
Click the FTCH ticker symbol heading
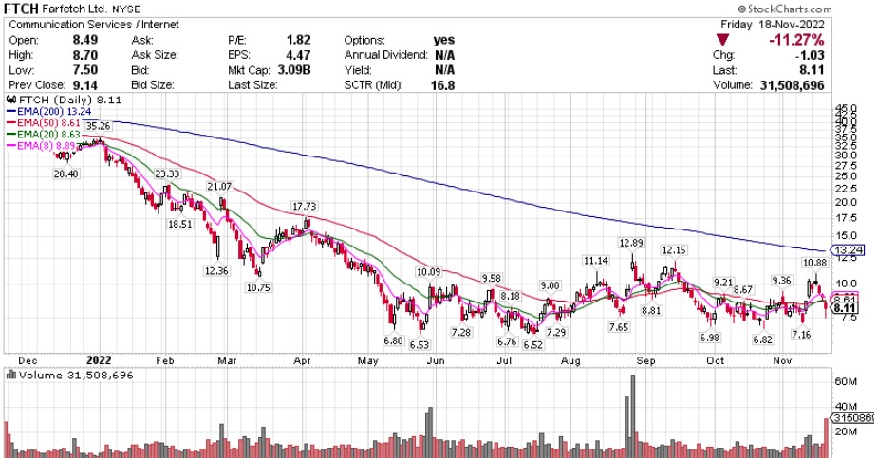tap(21, 9)
